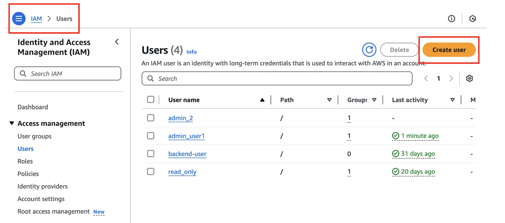The image size is (505, 223).
Task: Click page number 1 in pagination
Action: [438, 79]
